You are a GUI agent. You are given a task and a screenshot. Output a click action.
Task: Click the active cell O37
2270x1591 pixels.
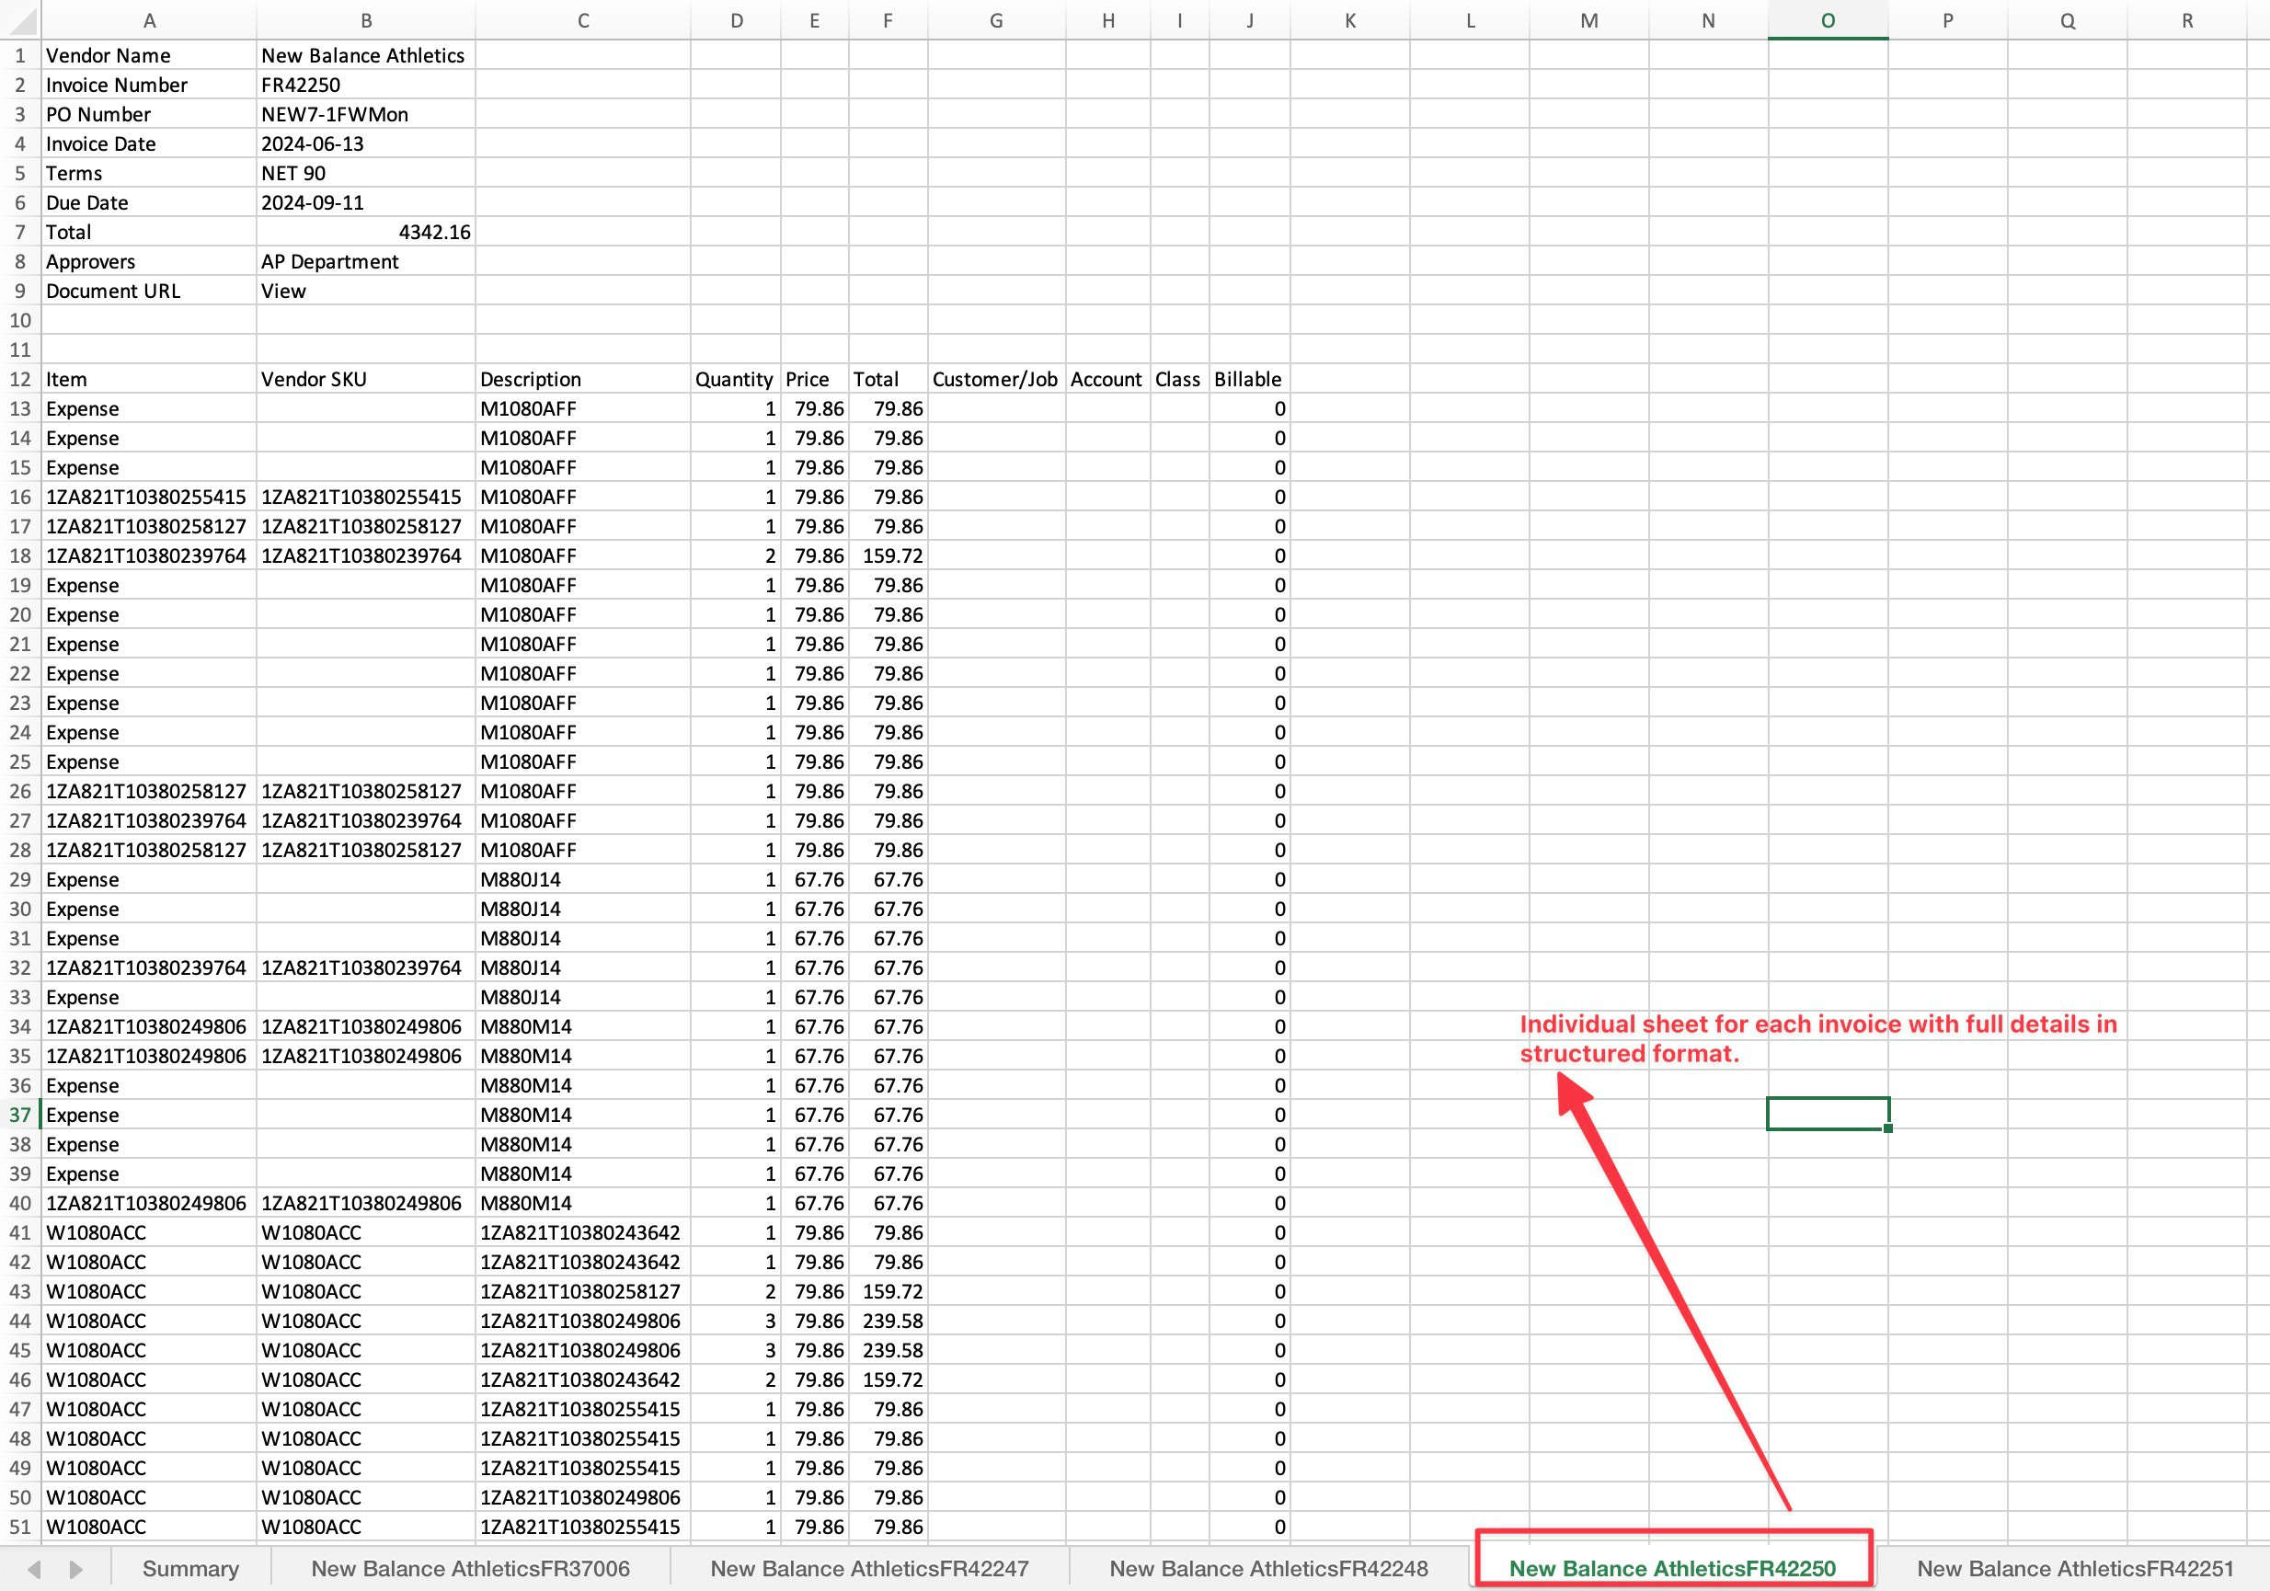point(1827,1115)
